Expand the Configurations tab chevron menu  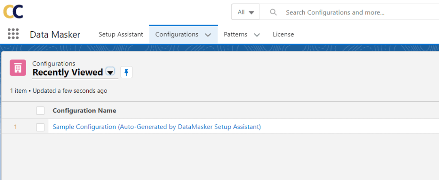click(x=208, y=35)
